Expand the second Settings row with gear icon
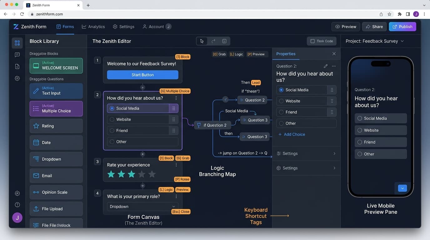 306,168
